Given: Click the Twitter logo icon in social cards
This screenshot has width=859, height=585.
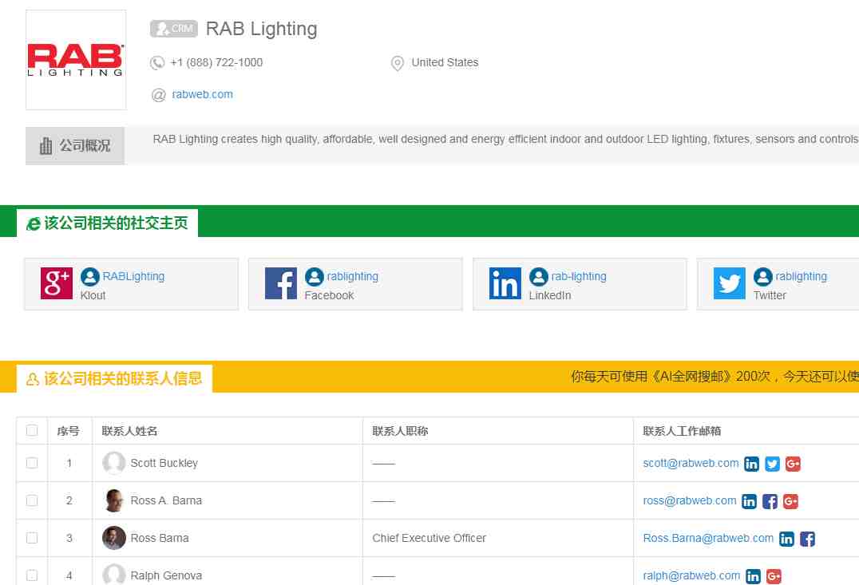Looking at the screenshot, I should 729,283.
